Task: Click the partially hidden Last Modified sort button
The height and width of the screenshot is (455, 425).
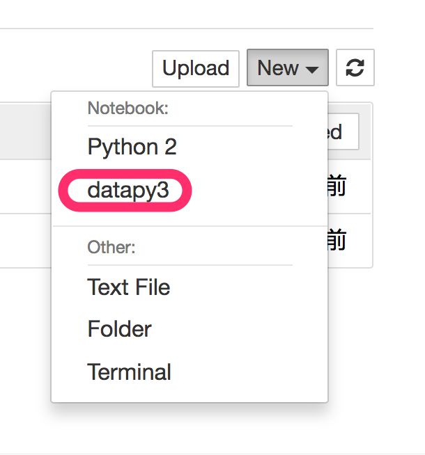Action: [x=343, y=131]
